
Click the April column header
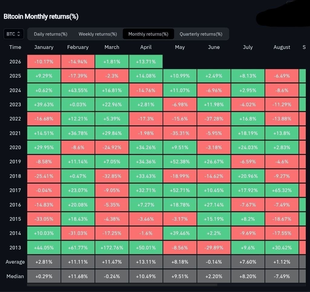(x=146, y=47)
